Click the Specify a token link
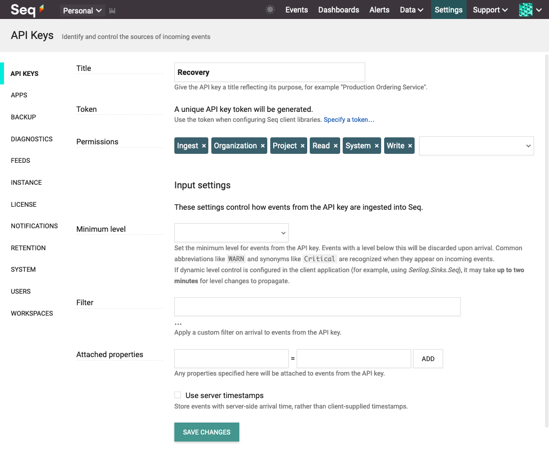Viewport: 549px width, 456px height. (349, 120)
